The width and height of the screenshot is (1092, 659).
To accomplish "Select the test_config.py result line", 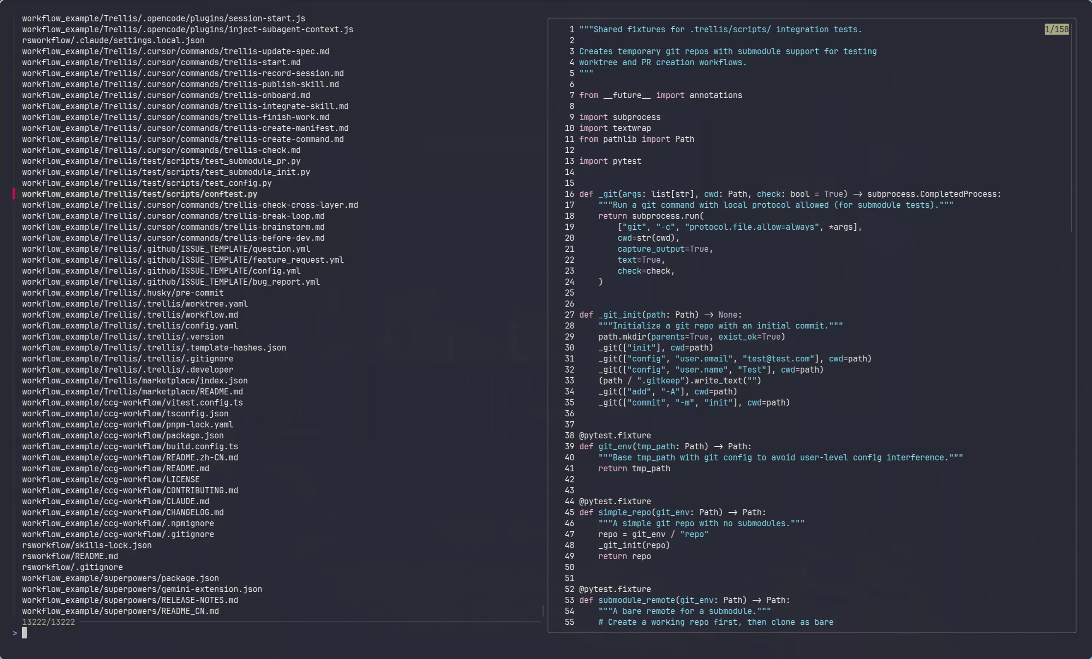I will click(x=146, y=183).
